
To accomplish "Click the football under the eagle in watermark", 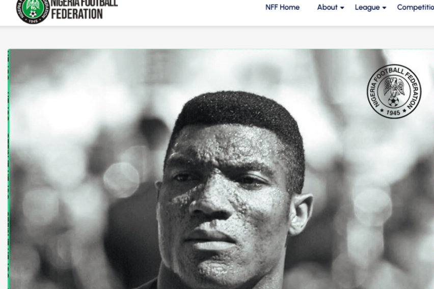I will click(393, 101).
